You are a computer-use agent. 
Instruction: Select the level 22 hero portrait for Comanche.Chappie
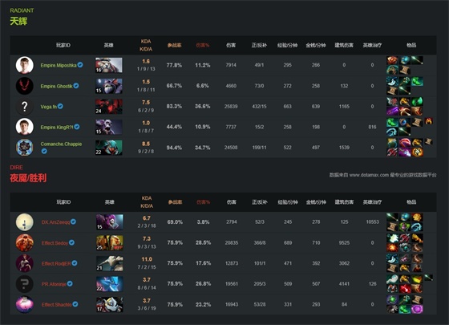click(x=109, y=148)
